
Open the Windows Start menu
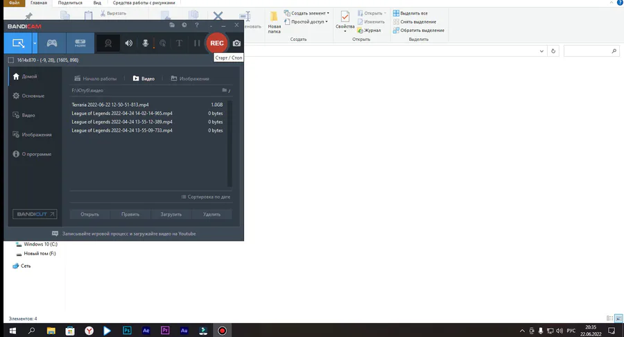click(x=12, y=331)
